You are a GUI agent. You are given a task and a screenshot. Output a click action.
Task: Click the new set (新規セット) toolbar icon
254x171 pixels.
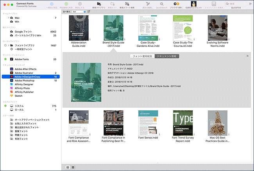click(113, 4)
